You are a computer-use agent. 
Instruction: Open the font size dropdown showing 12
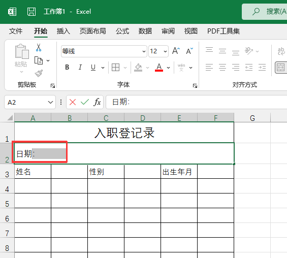click(158, 51)
